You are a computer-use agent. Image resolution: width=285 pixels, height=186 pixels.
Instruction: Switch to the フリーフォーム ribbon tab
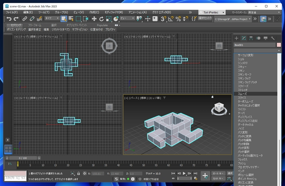(x=35, y=25)
